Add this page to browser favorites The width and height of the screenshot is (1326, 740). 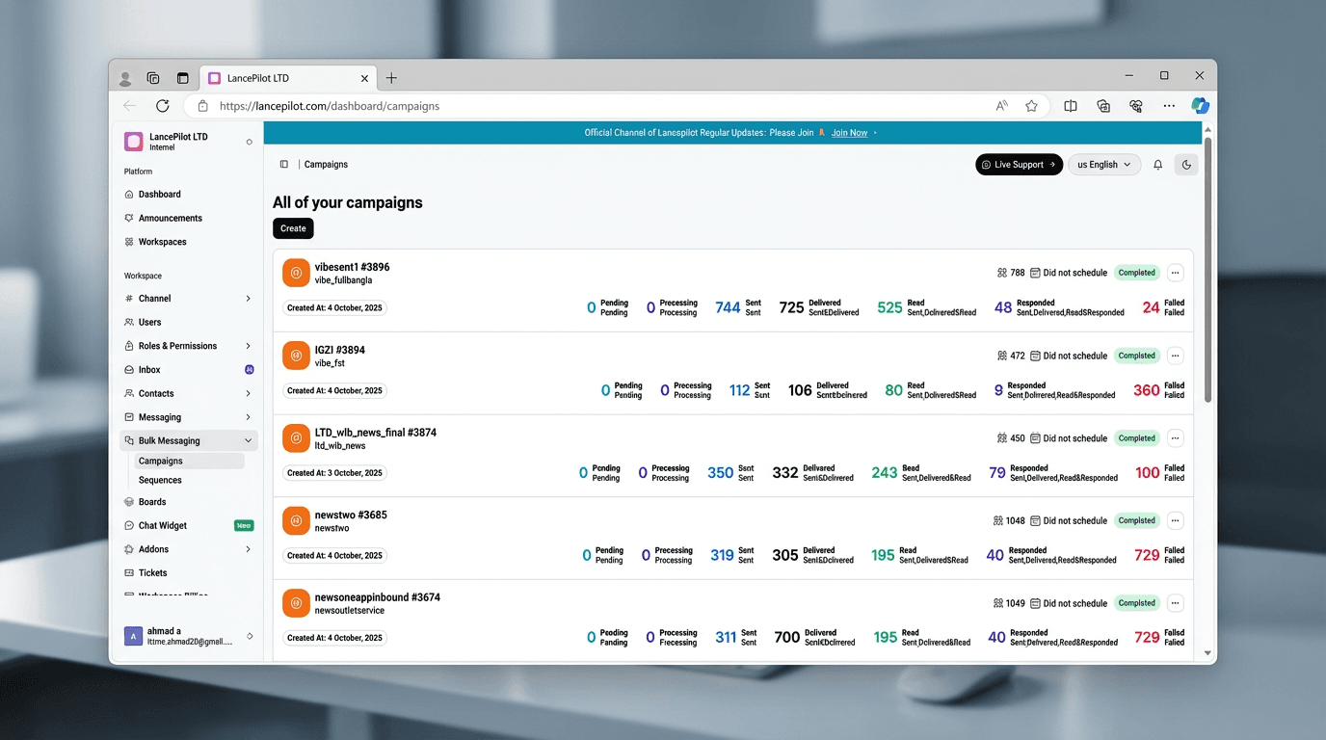pyautogui.click(x=1031, y=106)
